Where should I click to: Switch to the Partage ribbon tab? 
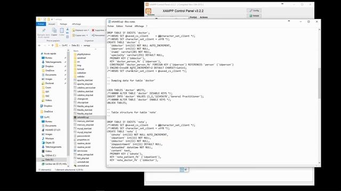click(63, 24)
